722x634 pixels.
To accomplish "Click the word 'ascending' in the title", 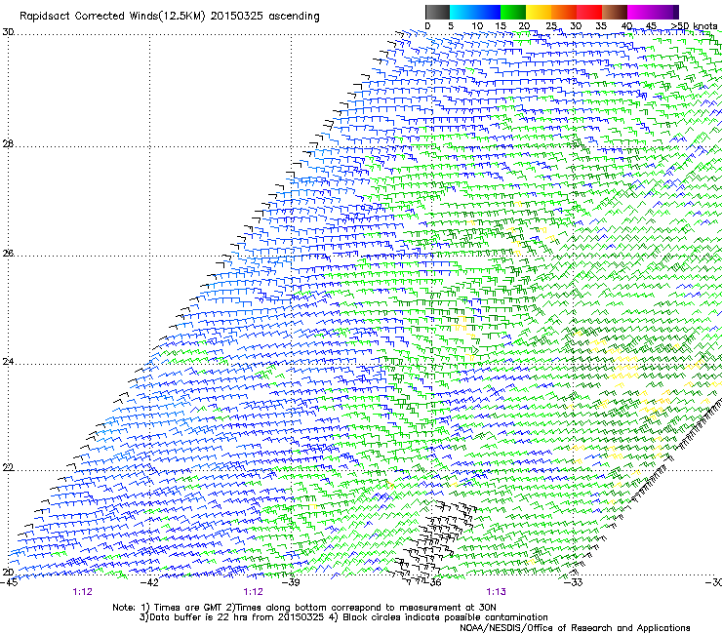I will [294, 17].
